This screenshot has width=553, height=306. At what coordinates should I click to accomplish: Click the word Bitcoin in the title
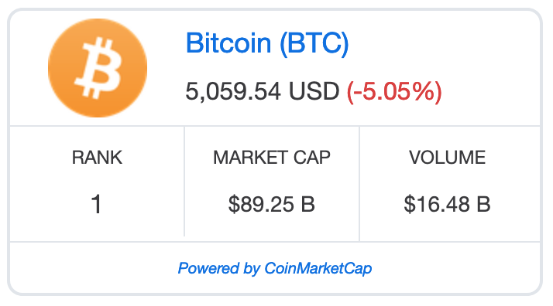point(228,43)
